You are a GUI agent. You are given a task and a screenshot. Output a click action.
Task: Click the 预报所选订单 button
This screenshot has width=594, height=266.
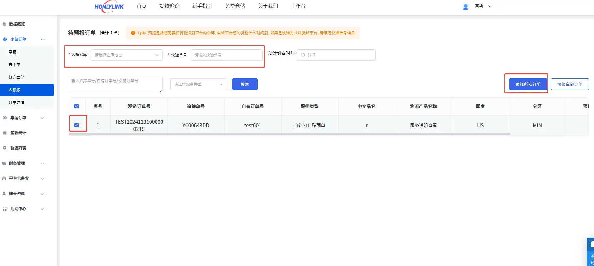[528, 84]
